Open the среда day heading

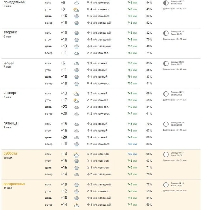[x=9, y=63]
